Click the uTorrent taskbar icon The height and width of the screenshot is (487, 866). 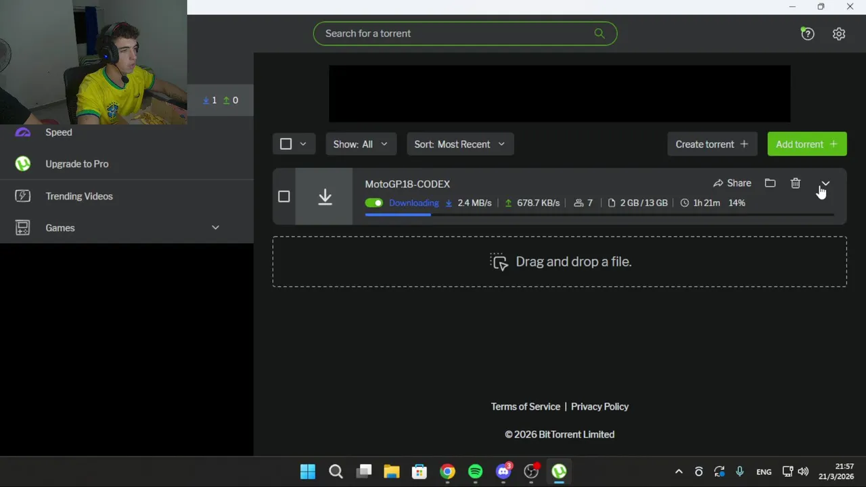[x=560, y=471]
